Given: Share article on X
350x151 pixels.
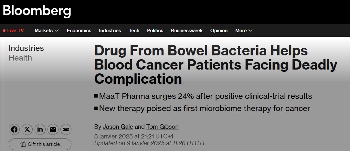Looking at the screenshot, I should 27,129.
